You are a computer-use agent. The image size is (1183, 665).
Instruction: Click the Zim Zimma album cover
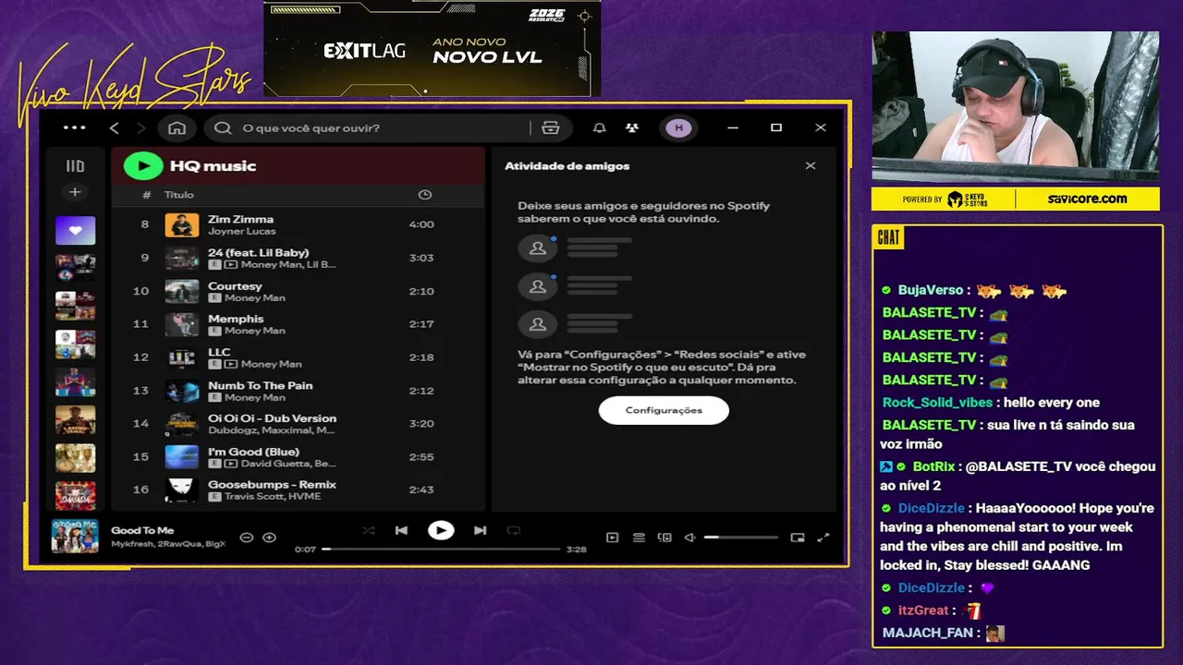(182, 224)
